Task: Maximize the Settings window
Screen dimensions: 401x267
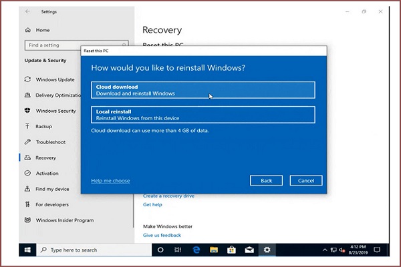Action: pos(364,11)
